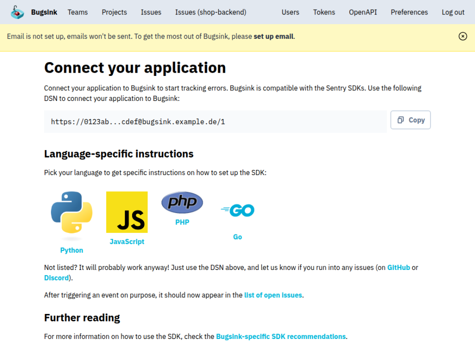Open the Tokens page
Image resolution: width=475 pixels, height=345 pixels.
[324, 12]
